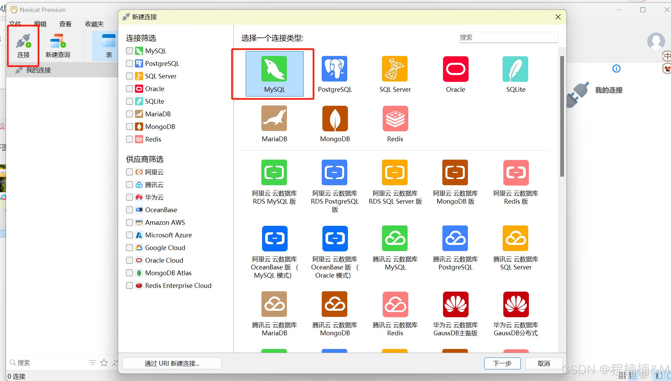Enable the MongoDB filter checkbox
This screenshot has width=671, height=381.
[129, 127]
